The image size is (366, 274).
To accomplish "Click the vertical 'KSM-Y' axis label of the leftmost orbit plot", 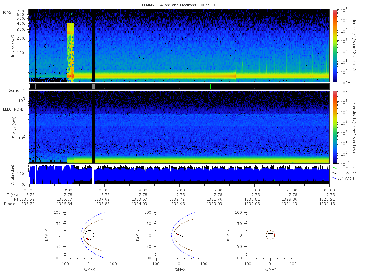I will click(x=47, y=235).
